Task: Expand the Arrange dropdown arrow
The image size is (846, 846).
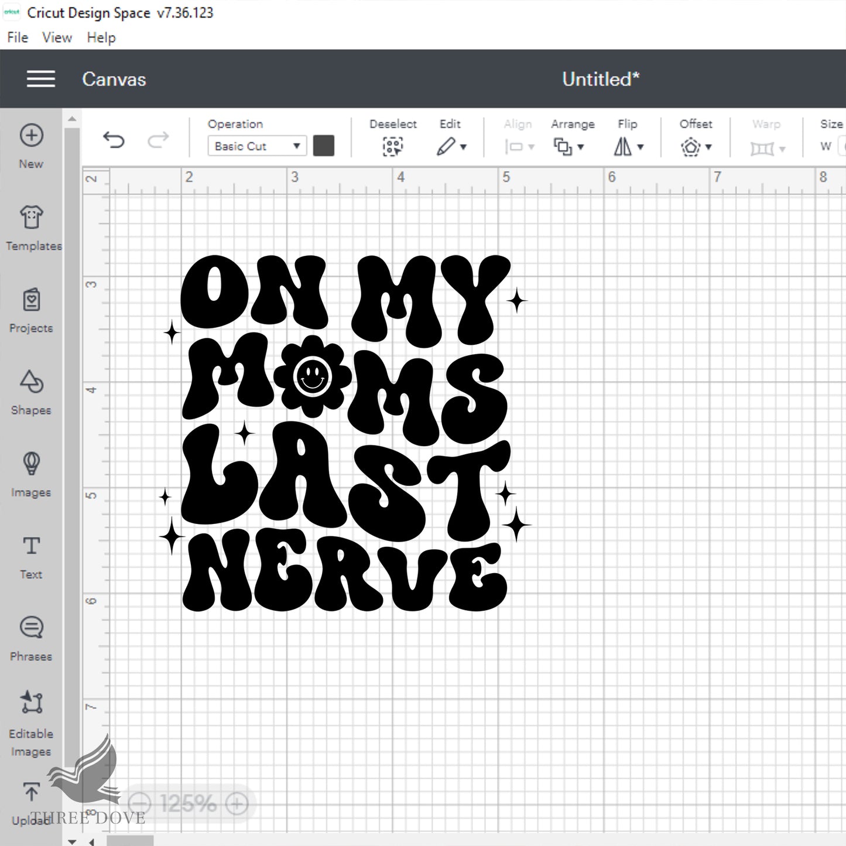Action: pos(581,147)
